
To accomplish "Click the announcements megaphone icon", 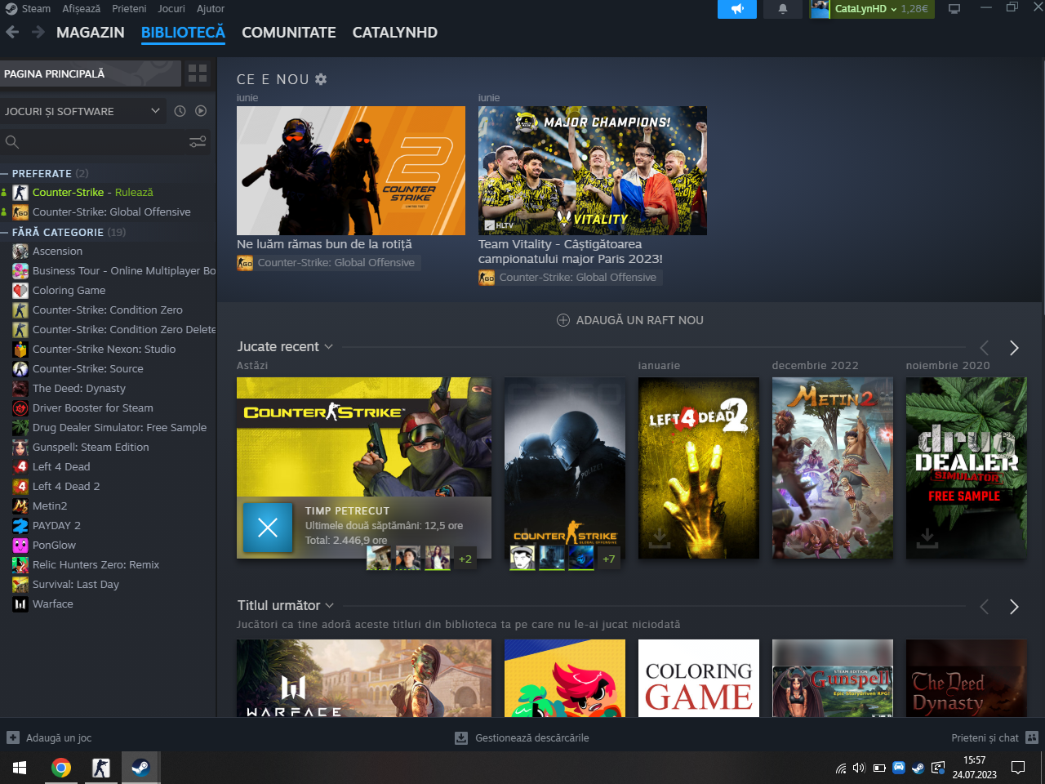I will (x=737, y=9).
